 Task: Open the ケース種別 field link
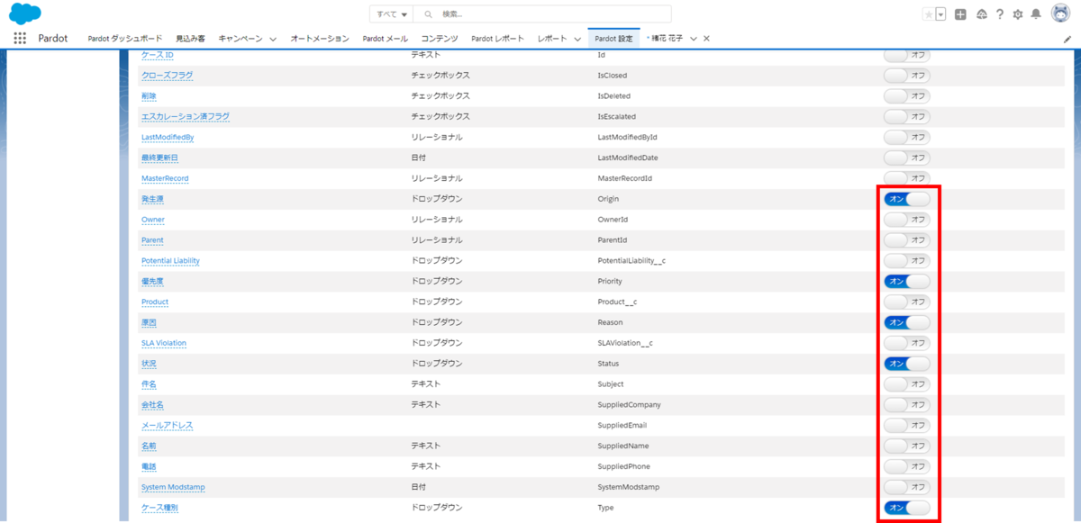tap(160, 509)
